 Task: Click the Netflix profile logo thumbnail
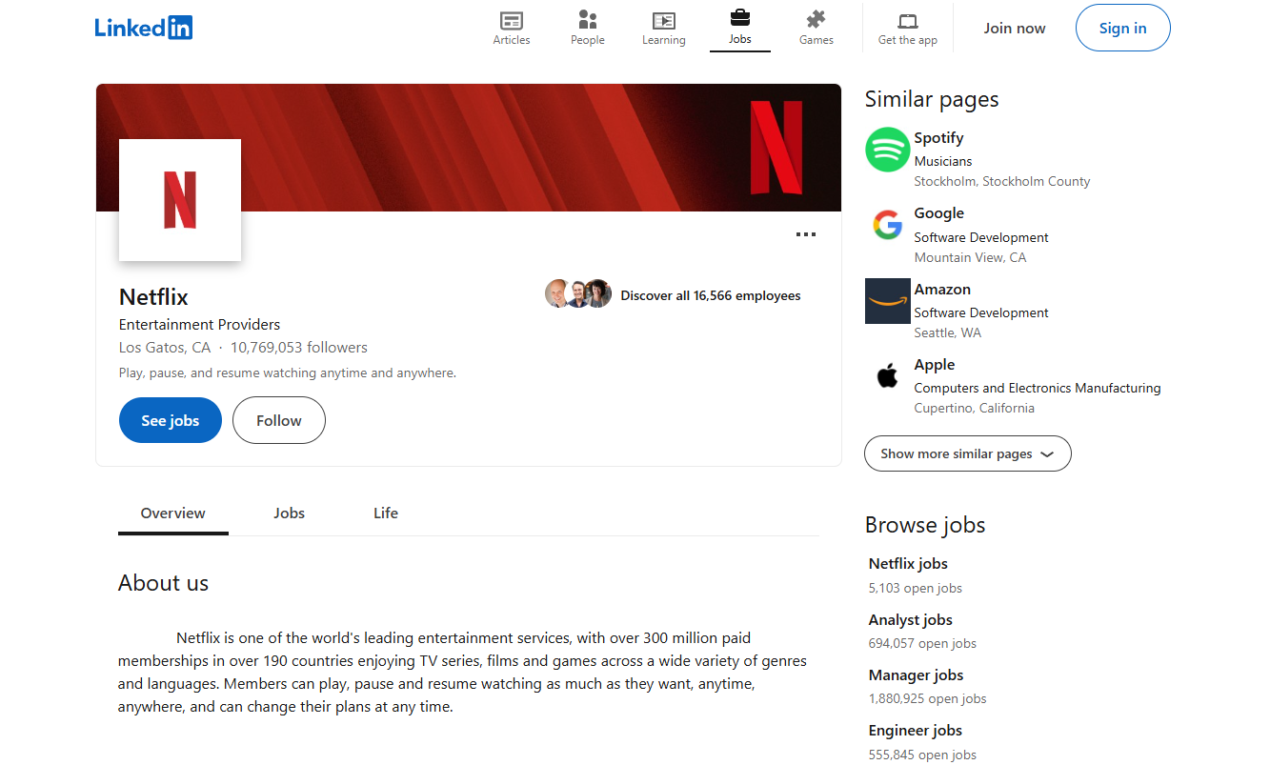180,200
